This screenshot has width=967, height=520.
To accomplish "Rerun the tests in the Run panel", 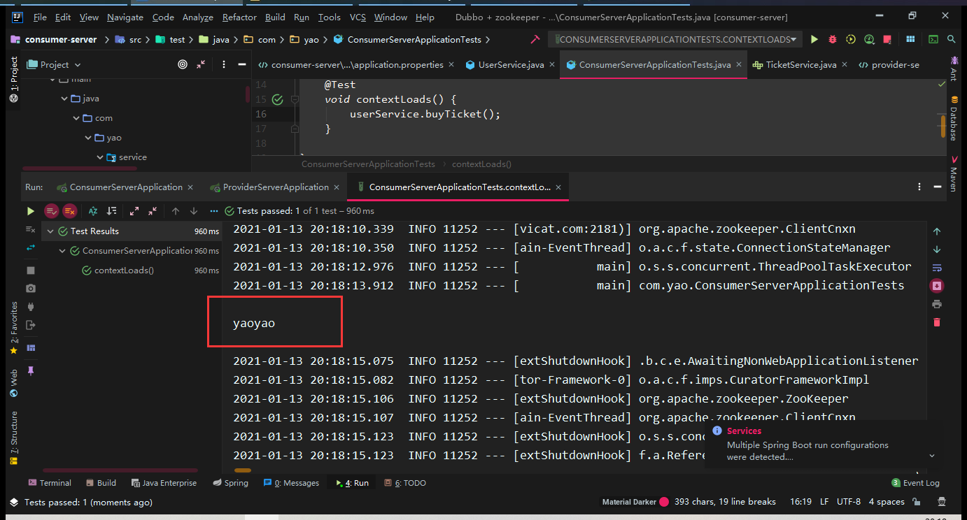I will click(x=30, y=210).
